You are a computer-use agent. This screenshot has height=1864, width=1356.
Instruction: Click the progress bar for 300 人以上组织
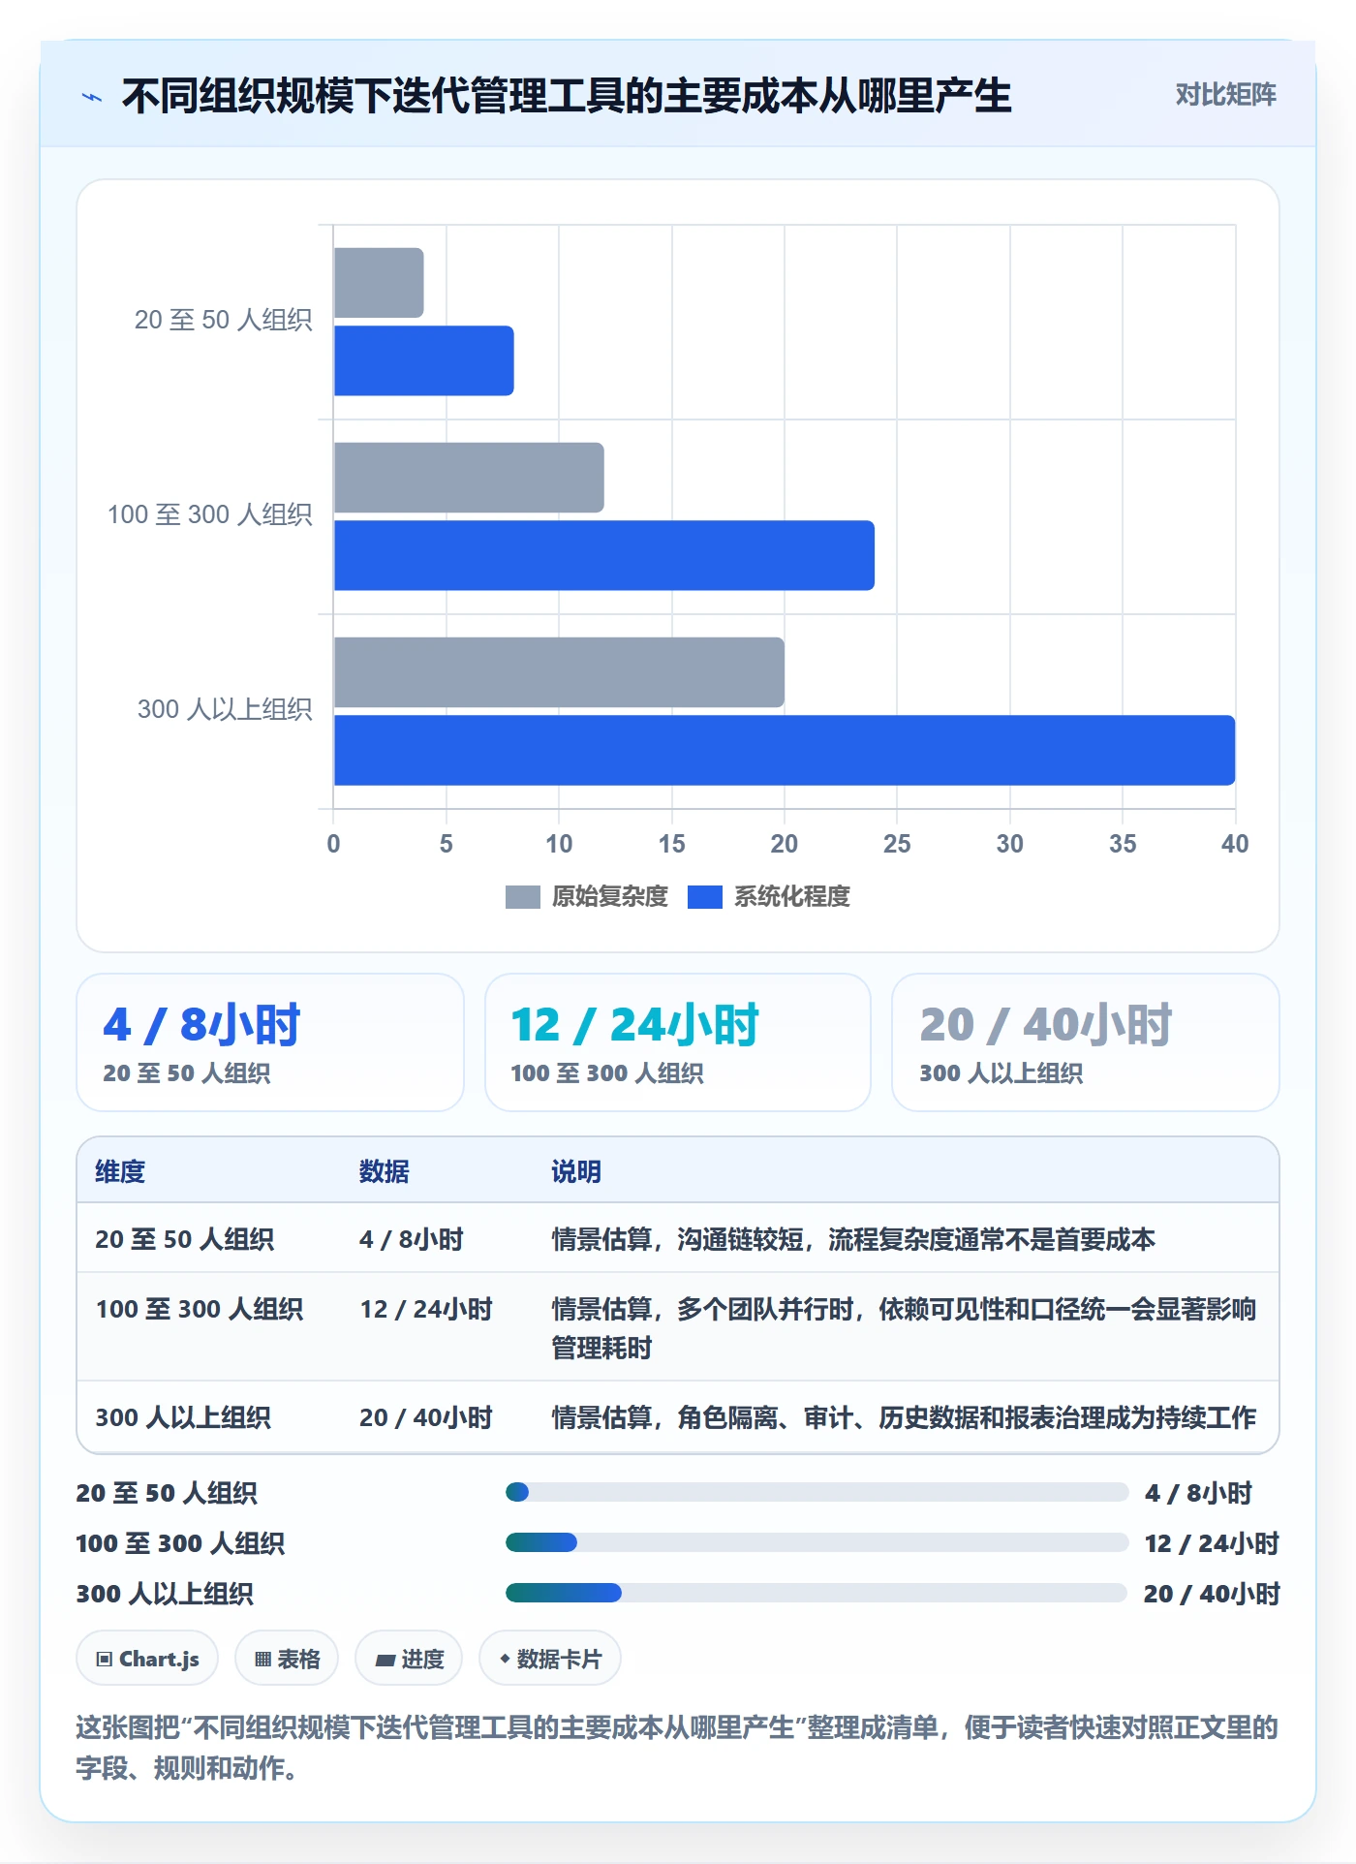[x=817, y=1593]
